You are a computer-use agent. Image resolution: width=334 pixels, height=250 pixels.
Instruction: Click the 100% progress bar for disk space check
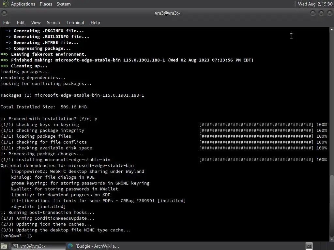click(263, 148)
